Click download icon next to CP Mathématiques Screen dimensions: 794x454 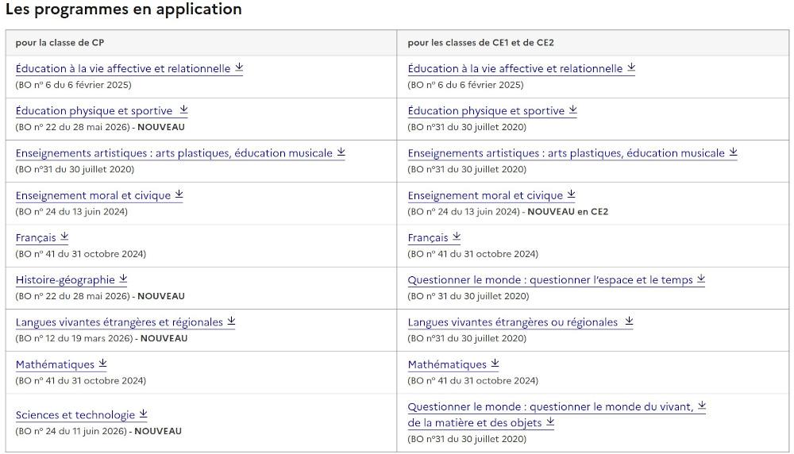(102, 363)
